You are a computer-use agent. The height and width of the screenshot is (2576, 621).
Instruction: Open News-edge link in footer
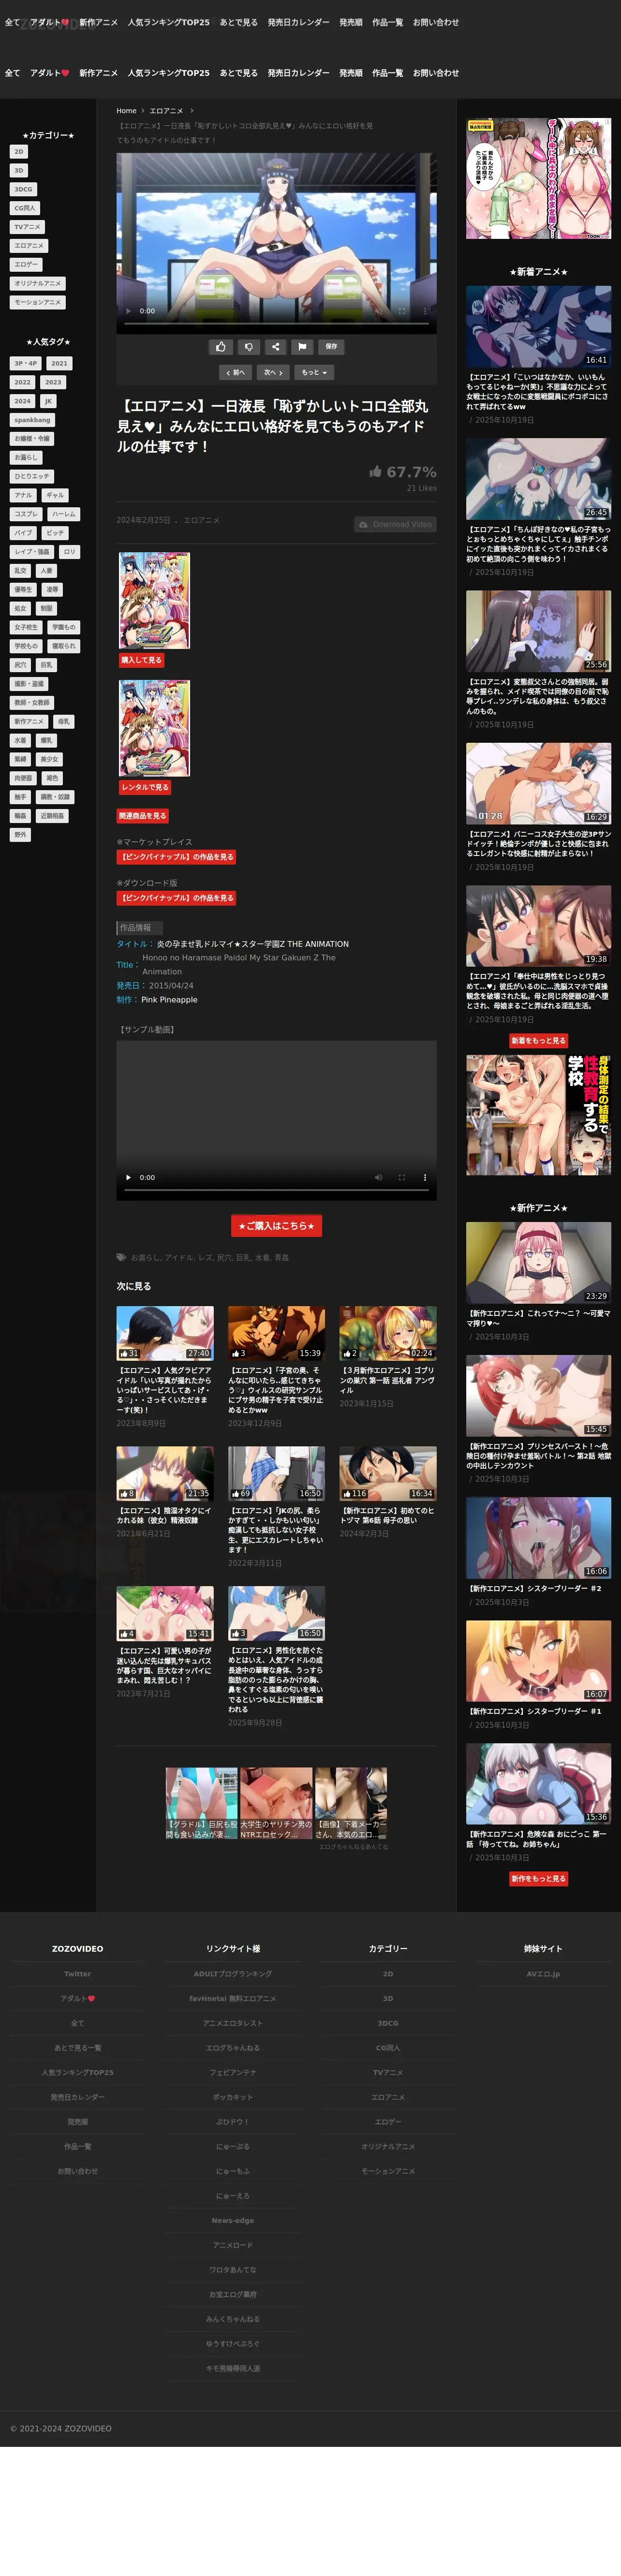pos(233,2220)
